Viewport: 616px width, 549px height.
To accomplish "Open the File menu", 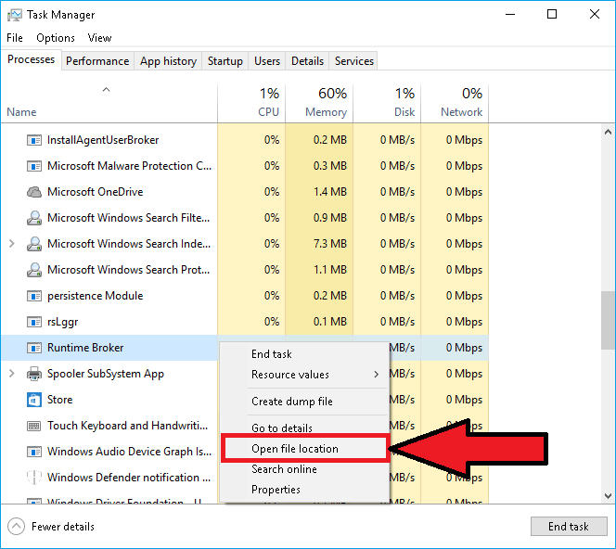I will click(15, 38).
